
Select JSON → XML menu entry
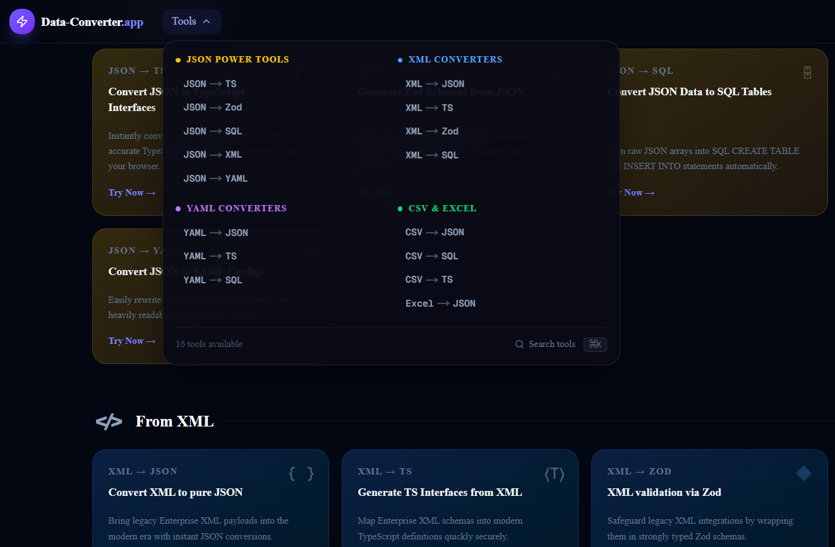click(x=213, y=155)
